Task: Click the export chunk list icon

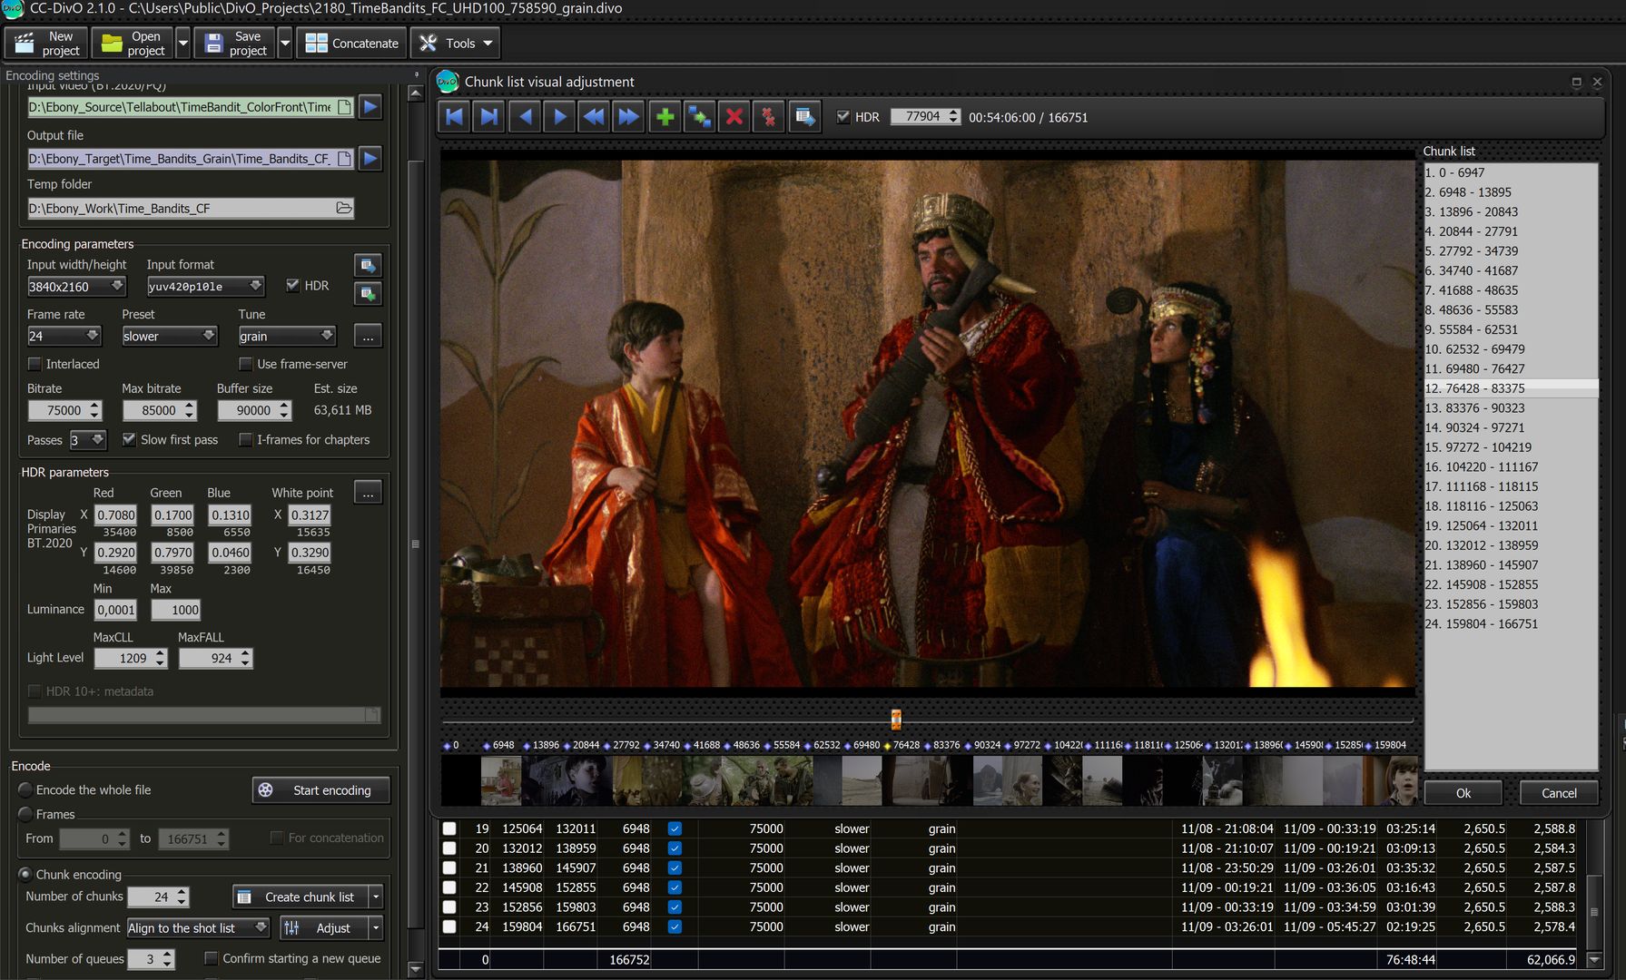Action: tap(804, 117)
